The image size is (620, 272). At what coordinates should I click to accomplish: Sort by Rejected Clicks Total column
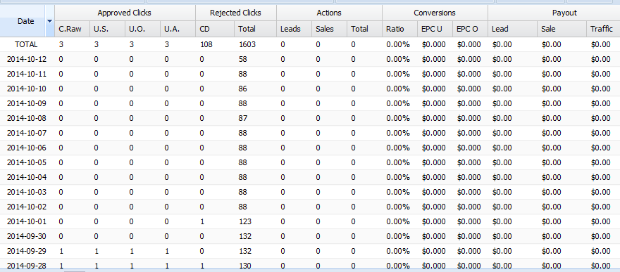click(256, 29)
